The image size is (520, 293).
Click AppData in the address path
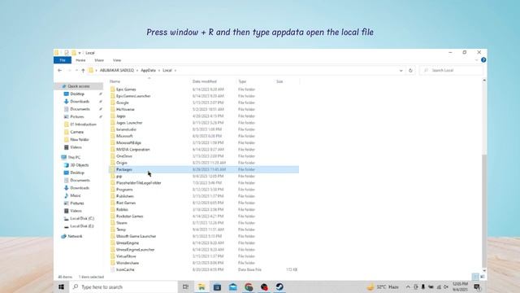click(148, 71)
